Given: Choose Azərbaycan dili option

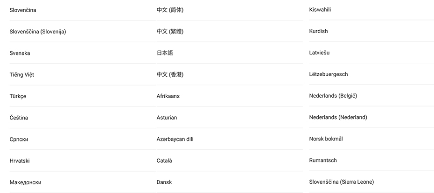Looking at the screenshot, I should point(175,139).
